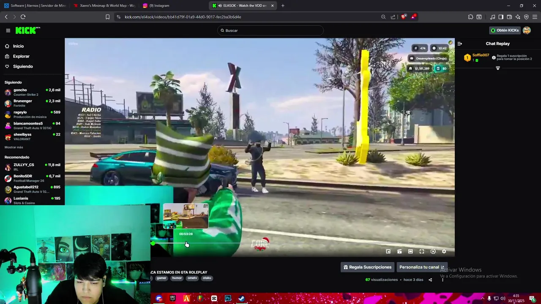Switch to the Aternos Software browser tab
541x304 pixels.
(35, 5)
